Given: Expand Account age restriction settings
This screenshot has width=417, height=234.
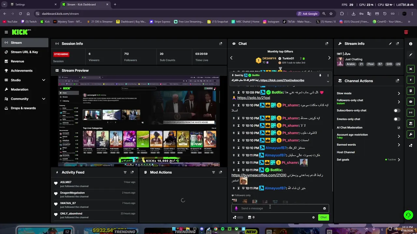Looking at the screenshot, I should 399,136.
